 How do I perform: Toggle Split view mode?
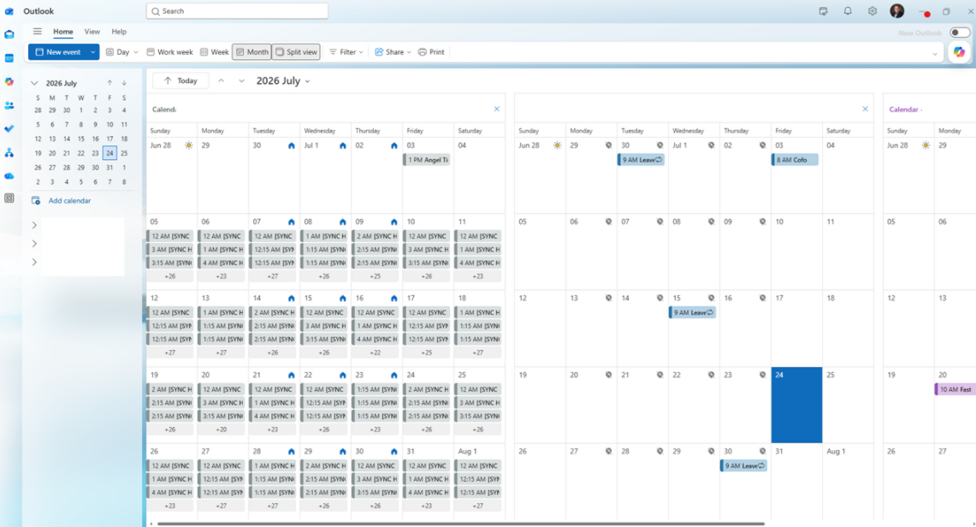coord(296,52)
